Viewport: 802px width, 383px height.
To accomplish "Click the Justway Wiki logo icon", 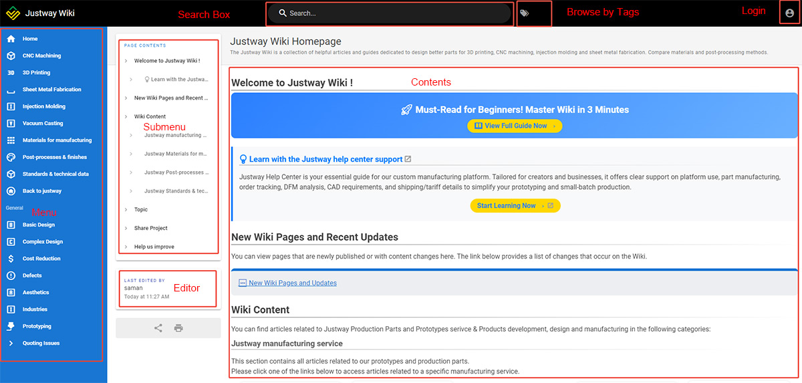I will 12,13.
